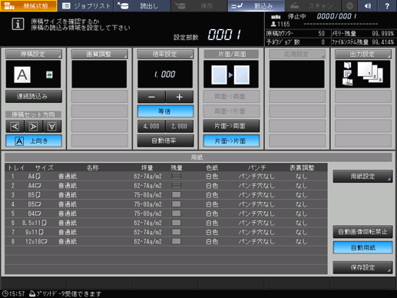Select upside-down original direction icon
This screenshot has width=397, height=298.
point(52,126)
